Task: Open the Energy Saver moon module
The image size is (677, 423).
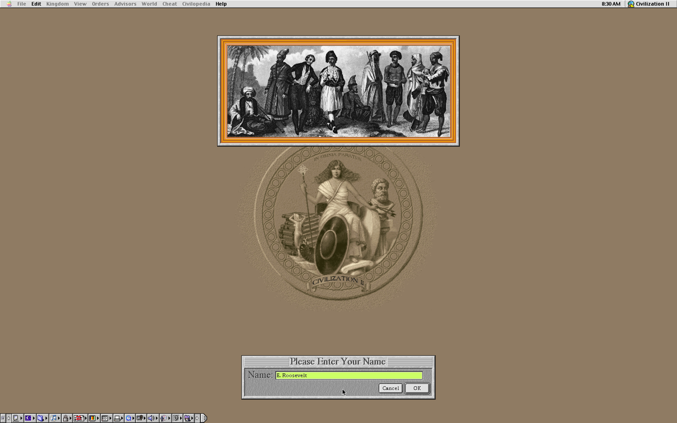Action: [x=28, y=418]
